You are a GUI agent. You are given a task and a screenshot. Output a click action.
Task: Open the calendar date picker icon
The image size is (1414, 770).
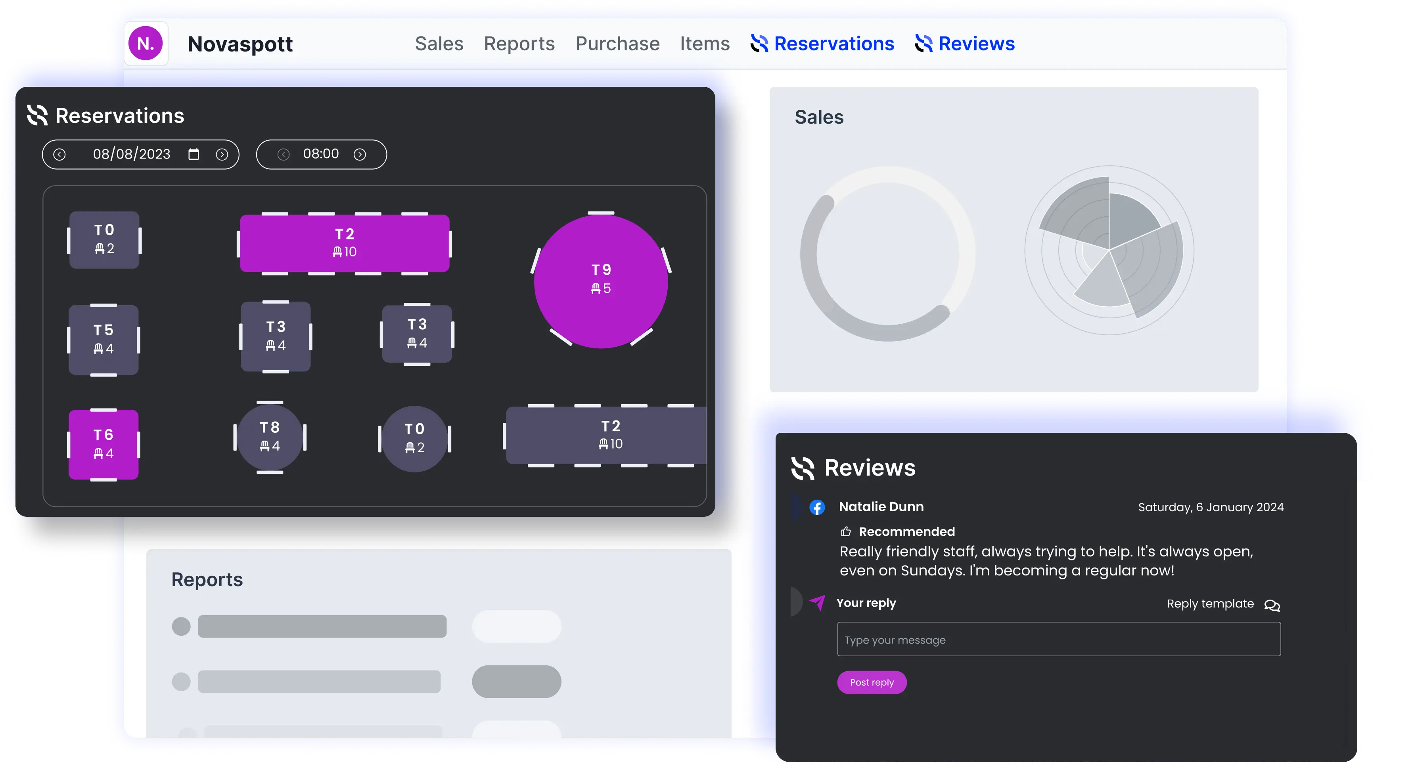tap(193, 154)
